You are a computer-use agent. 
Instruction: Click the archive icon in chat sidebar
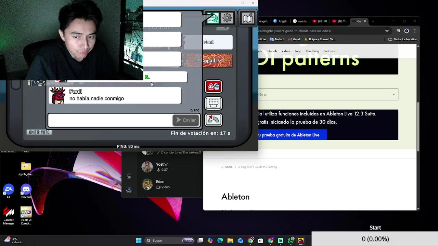[x=129, y=176]
